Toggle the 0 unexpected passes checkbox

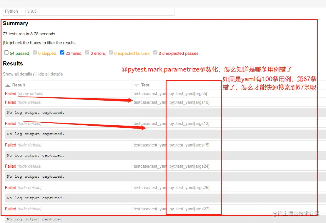click(155, 53)
